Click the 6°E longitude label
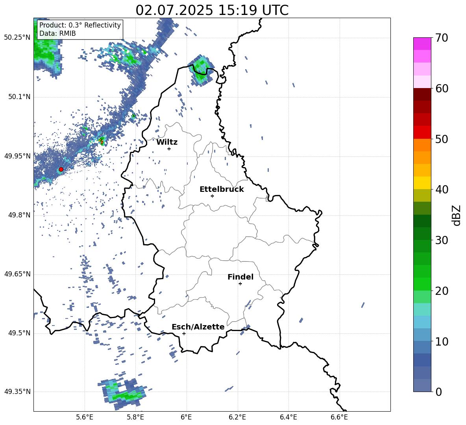Image resolution: width=466 pixels, height=425 pixels. (186, 417)
